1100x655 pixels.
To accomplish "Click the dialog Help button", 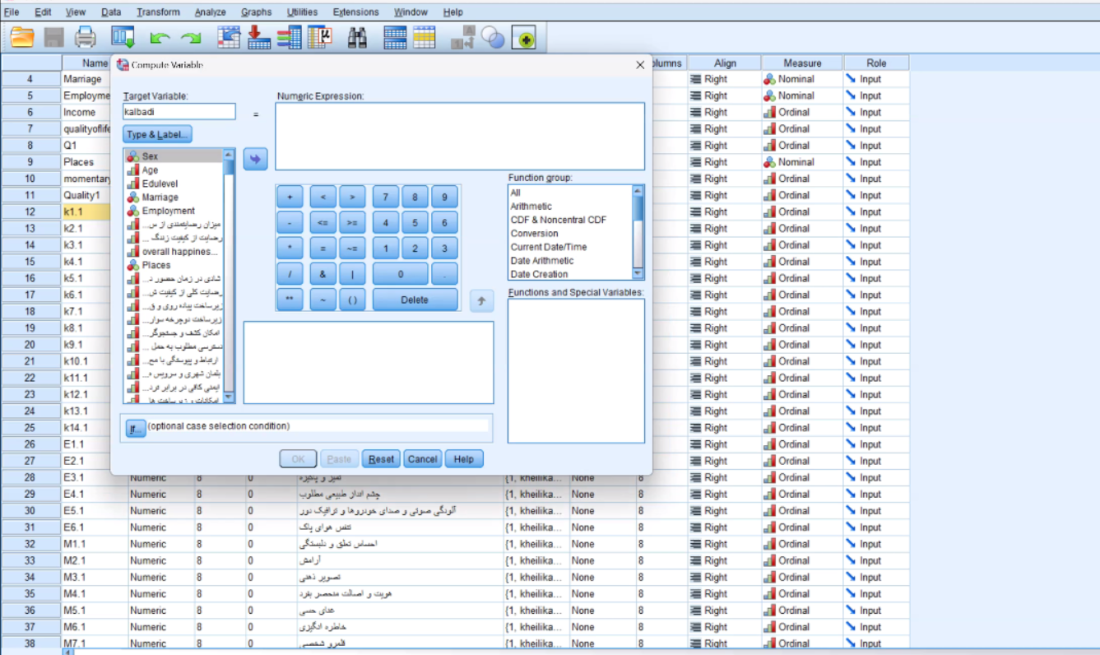I will 464,459.
